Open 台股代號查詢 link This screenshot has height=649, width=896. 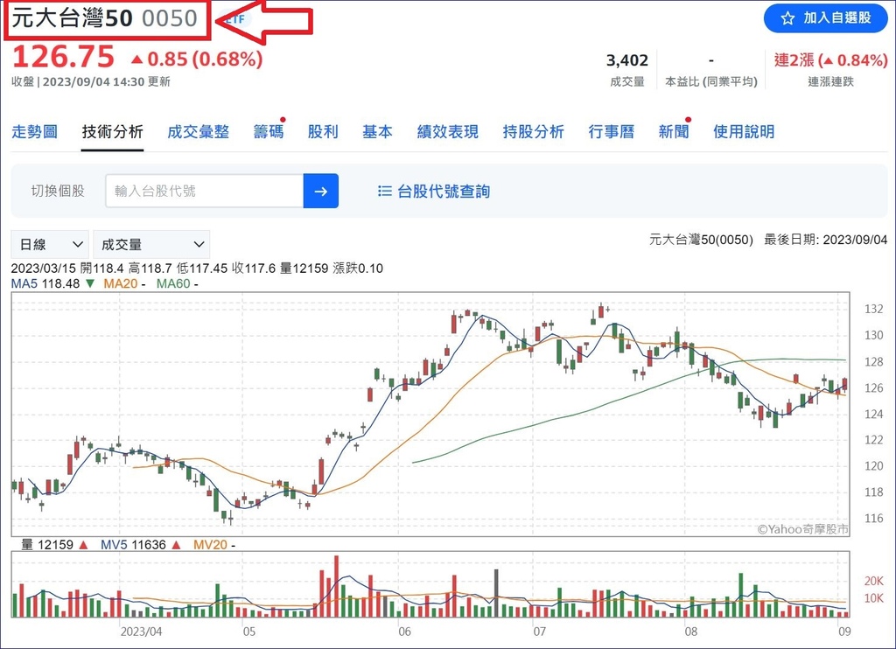[444, 192]
